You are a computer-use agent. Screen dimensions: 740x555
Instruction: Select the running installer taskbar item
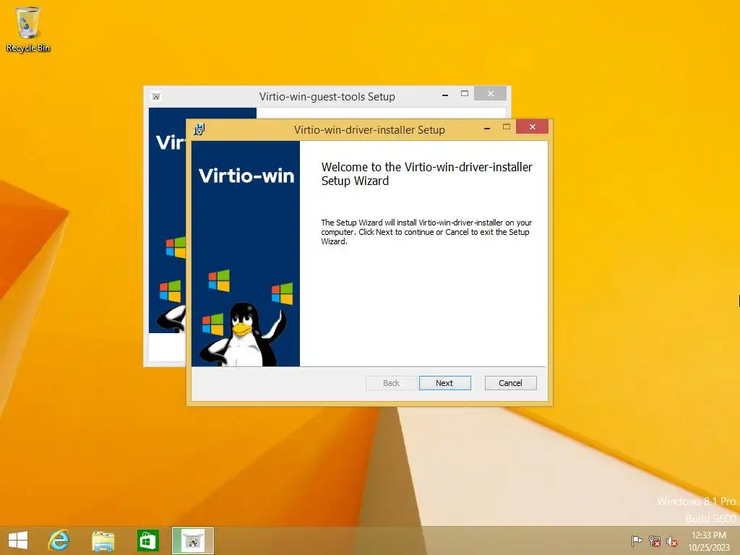[192, 541]
